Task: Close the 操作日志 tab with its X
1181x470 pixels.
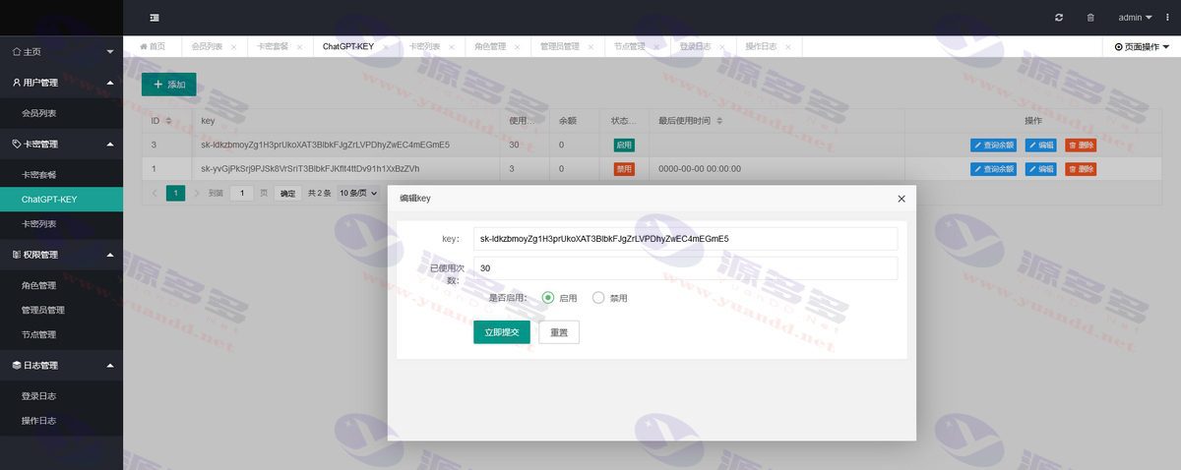Action: pyautogui.click(x=789, y=47)
